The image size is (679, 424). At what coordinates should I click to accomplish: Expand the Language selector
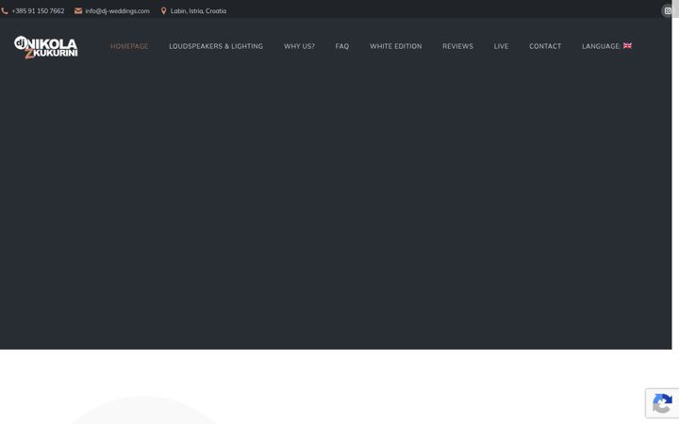pos(606,46)
